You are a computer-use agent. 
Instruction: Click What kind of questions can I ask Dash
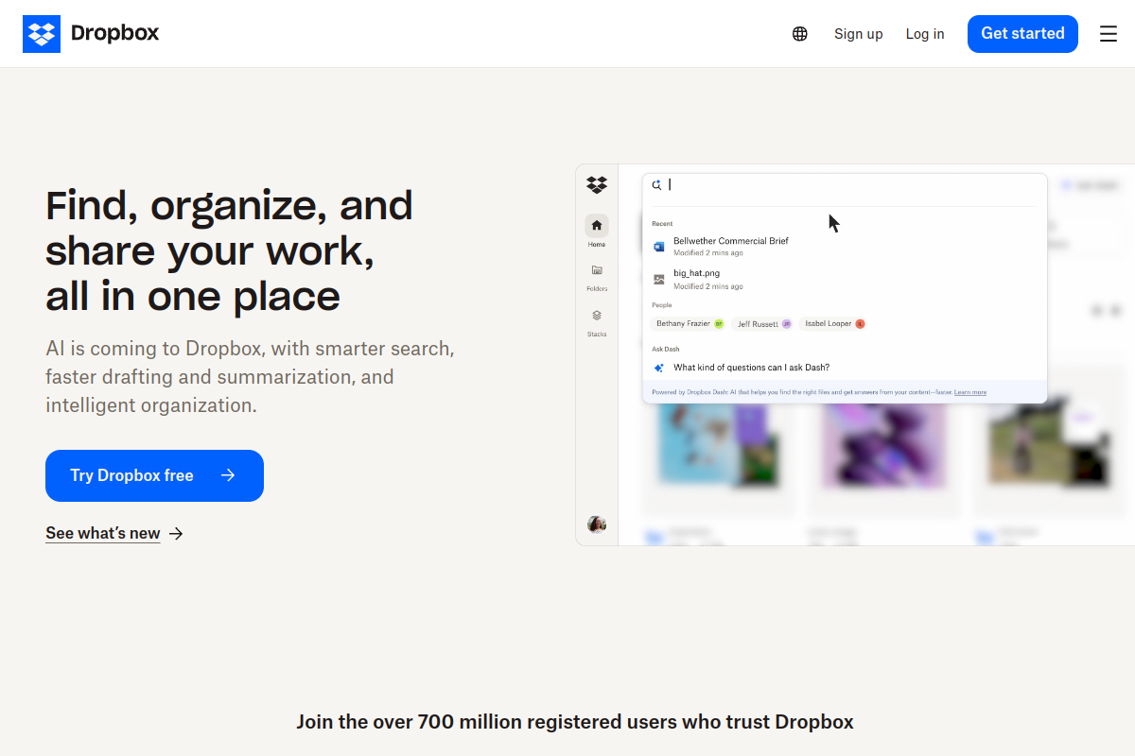click(751, 368)
